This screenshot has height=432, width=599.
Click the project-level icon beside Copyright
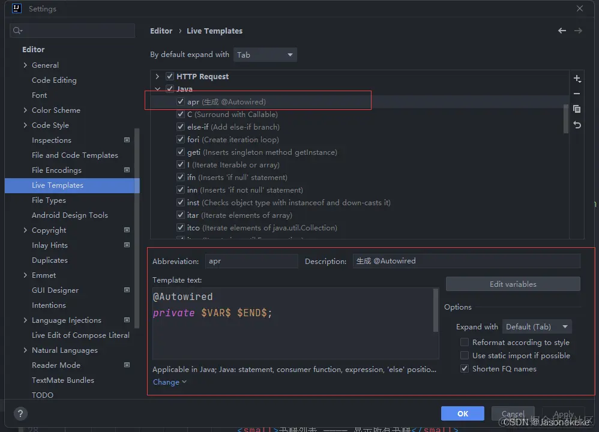(127, 230)
